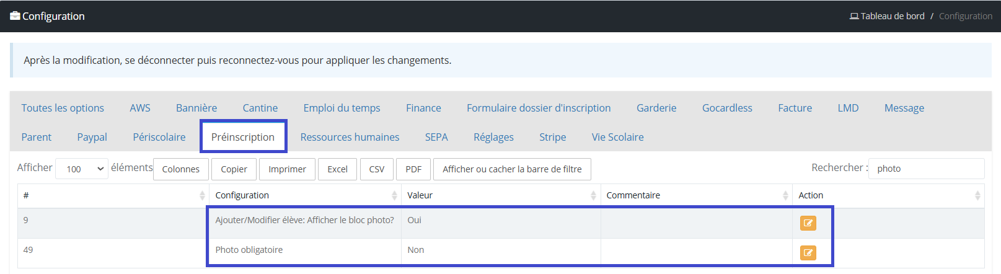The height and width of the screenshot is (274, 1001).
Task: Click the PDF export button
Action: click(413, 169)
